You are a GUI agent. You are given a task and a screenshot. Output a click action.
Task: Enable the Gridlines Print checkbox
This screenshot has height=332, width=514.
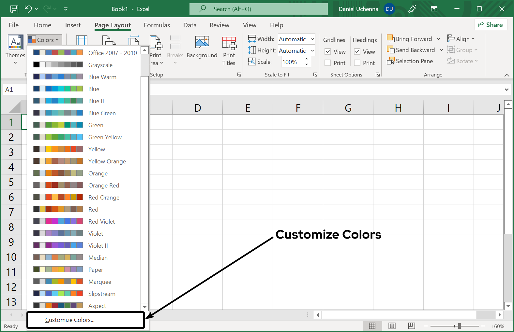pos(328,63)
